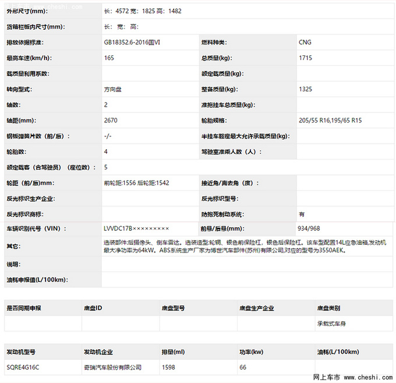The height and width of the screenshot is (383, 396).
Task: Select the ABS value 有
Action: 302,215
